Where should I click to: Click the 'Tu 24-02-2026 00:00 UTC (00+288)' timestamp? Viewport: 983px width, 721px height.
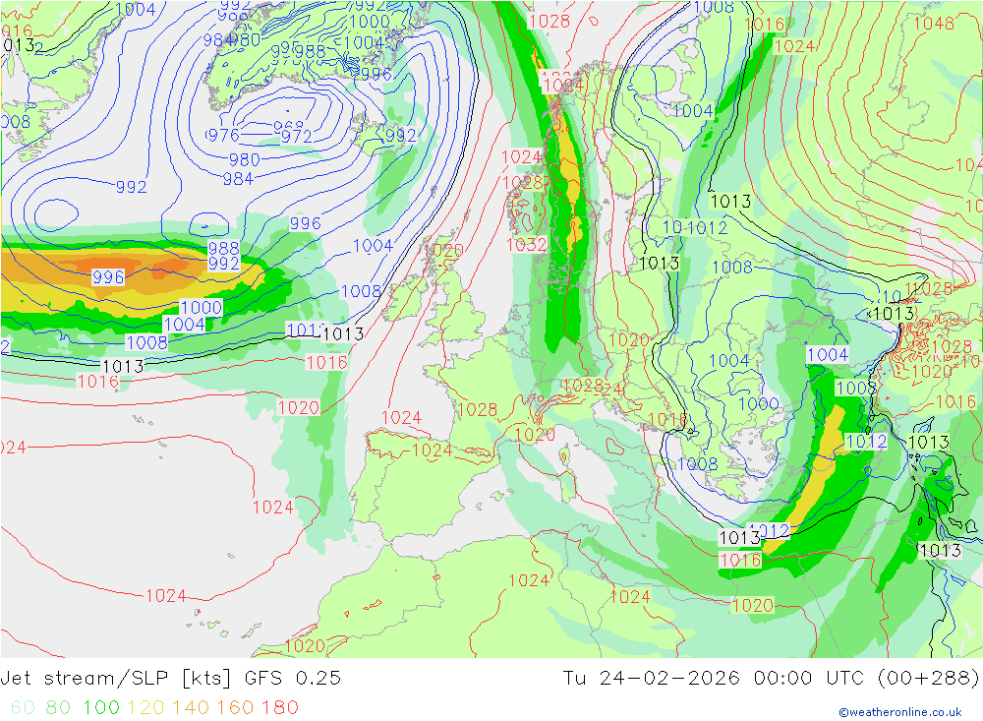[771, 679]
